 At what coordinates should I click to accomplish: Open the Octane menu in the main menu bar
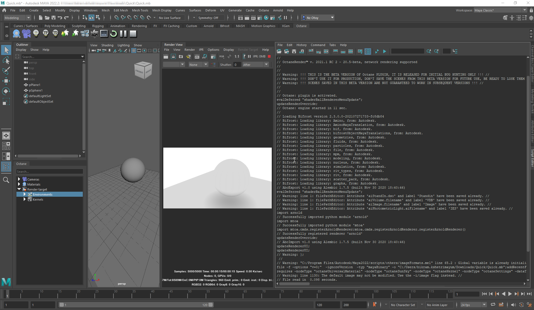[264, 10]
